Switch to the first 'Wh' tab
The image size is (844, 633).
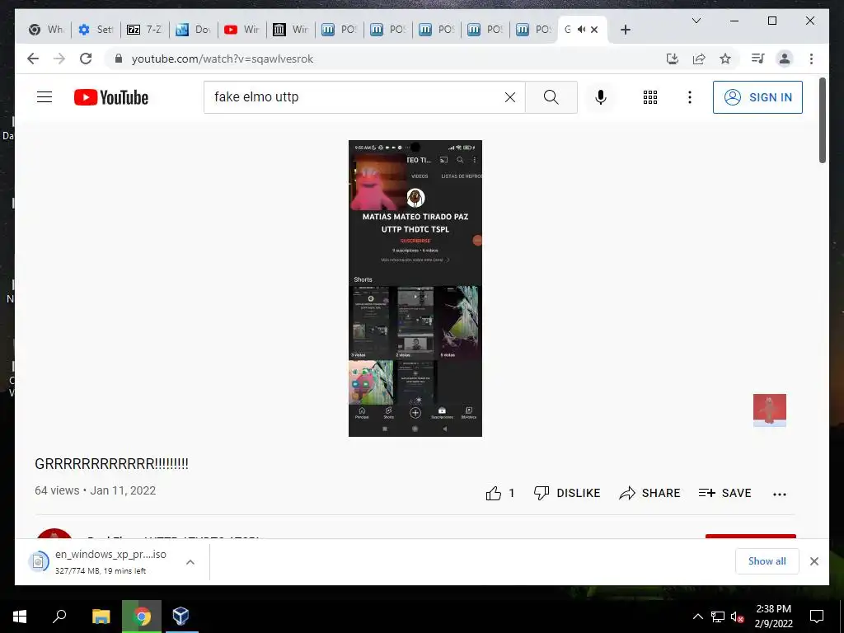[47, 30]
